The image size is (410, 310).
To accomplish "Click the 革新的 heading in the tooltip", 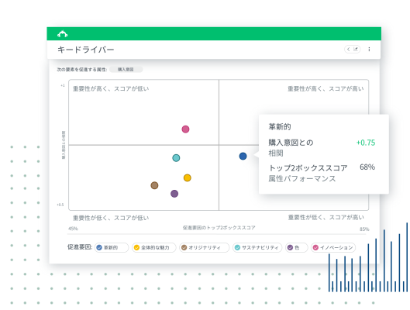I will pyautogui.click(x=280, y=127).
